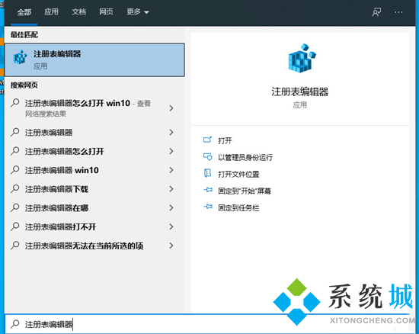Click the pin to taskbar icon
This screenshot has width=419, height=334.
click(208, 207)
